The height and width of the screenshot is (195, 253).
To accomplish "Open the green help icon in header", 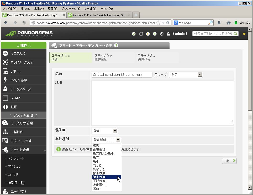I will [x=155, y=34].
